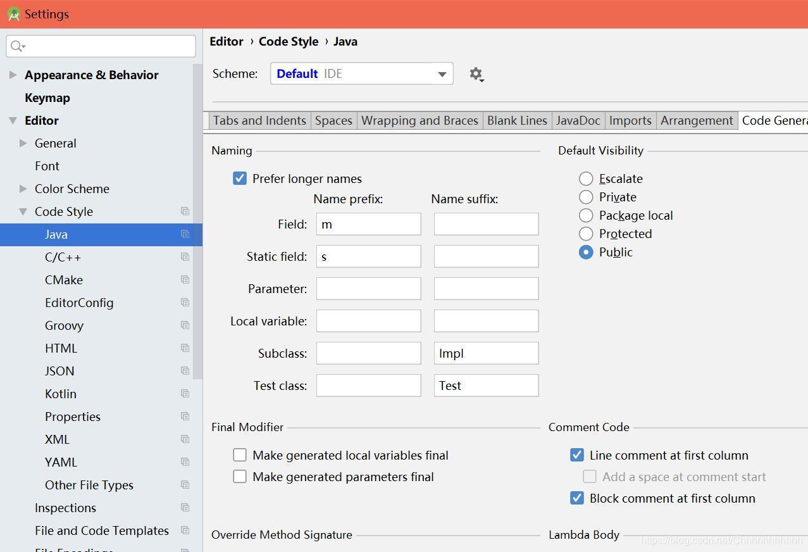Uncheck Line comment at first column

577,455
